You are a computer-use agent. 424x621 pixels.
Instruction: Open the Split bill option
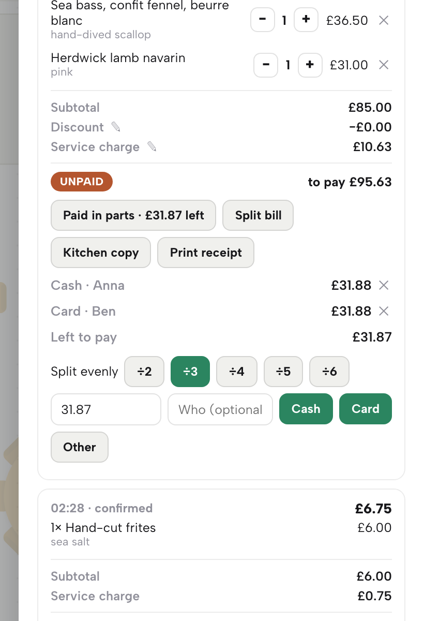(x=258, y=215)
